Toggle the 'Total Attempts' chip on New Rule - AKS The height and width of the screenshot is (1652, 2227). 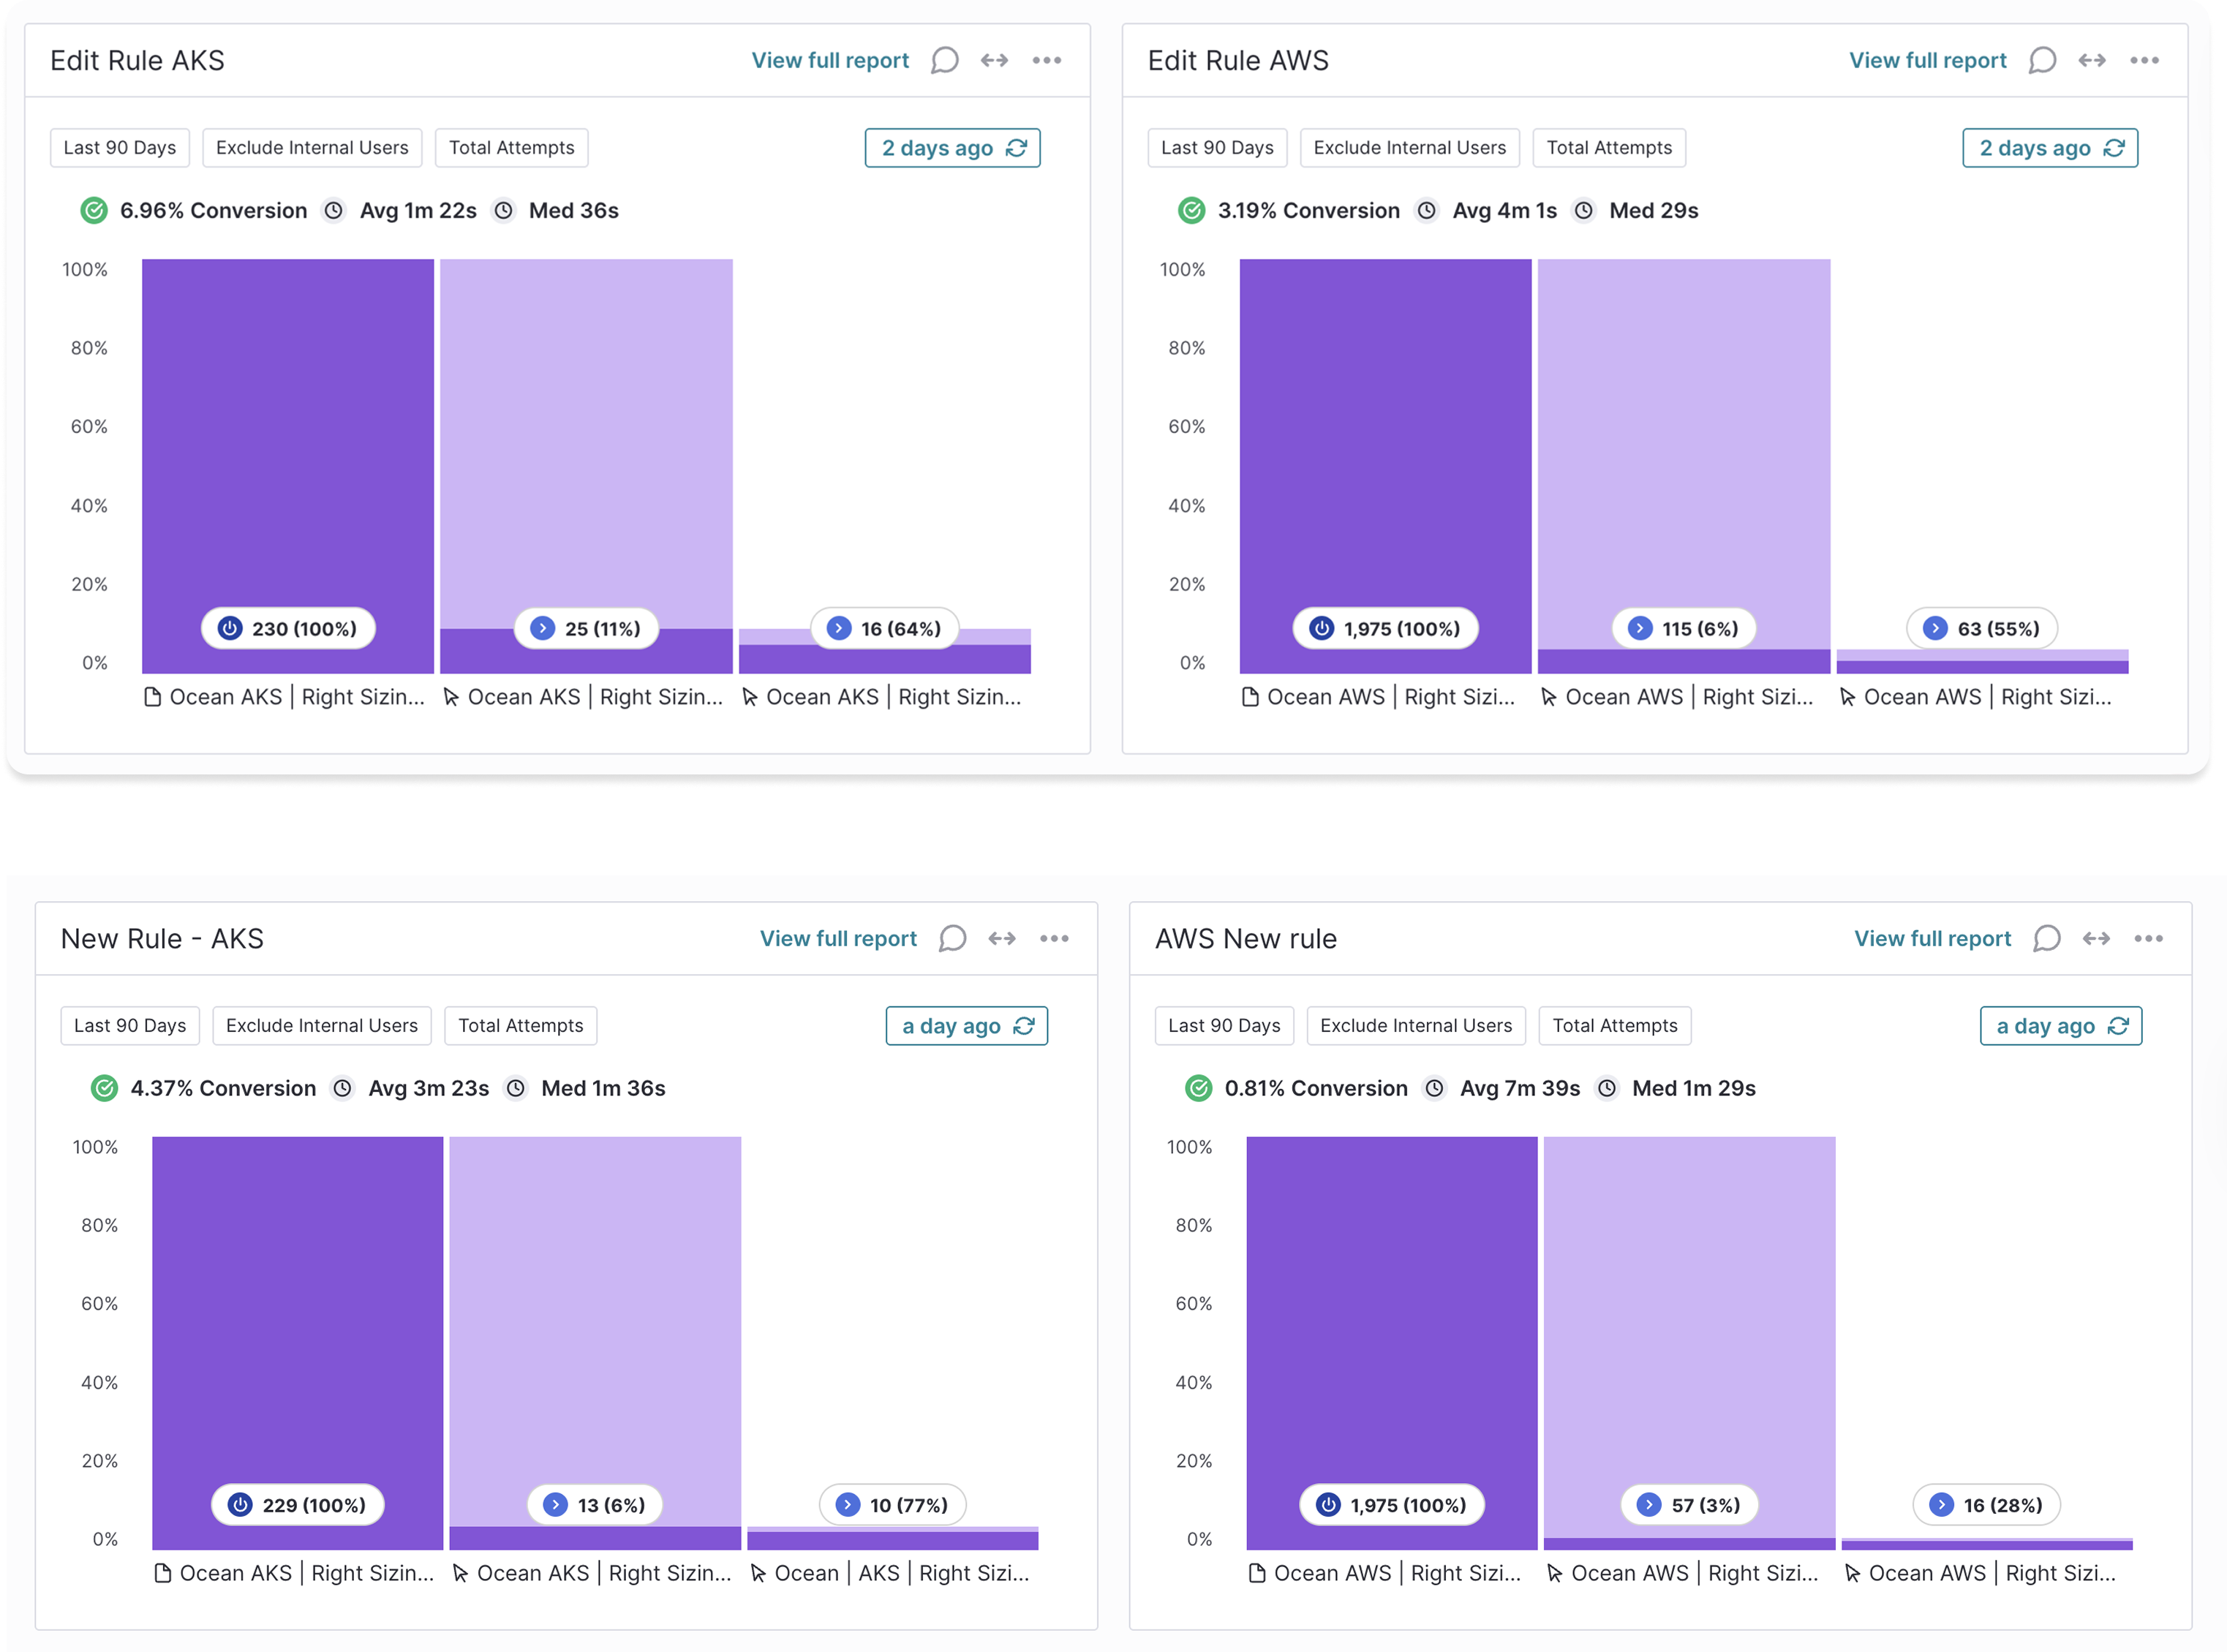(520, 1025)
